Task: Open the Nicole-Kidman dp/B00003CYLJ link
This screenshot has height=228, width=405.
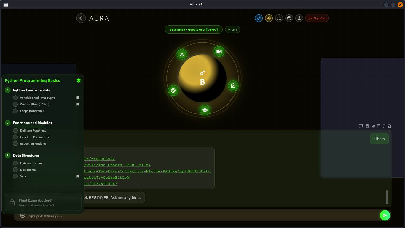Action: pyautogui.click(x=147, y=171)
